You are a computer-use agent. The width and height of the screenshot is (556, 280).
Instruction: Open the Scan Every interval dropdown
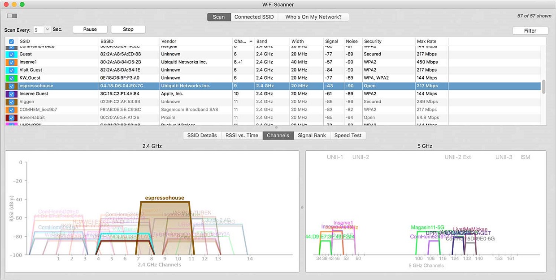tap(48, 30)
